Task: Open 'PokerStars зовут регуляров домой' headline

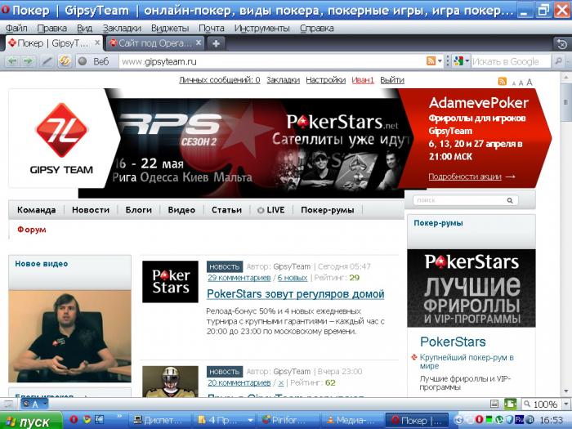Action: (x=296, y=293)
